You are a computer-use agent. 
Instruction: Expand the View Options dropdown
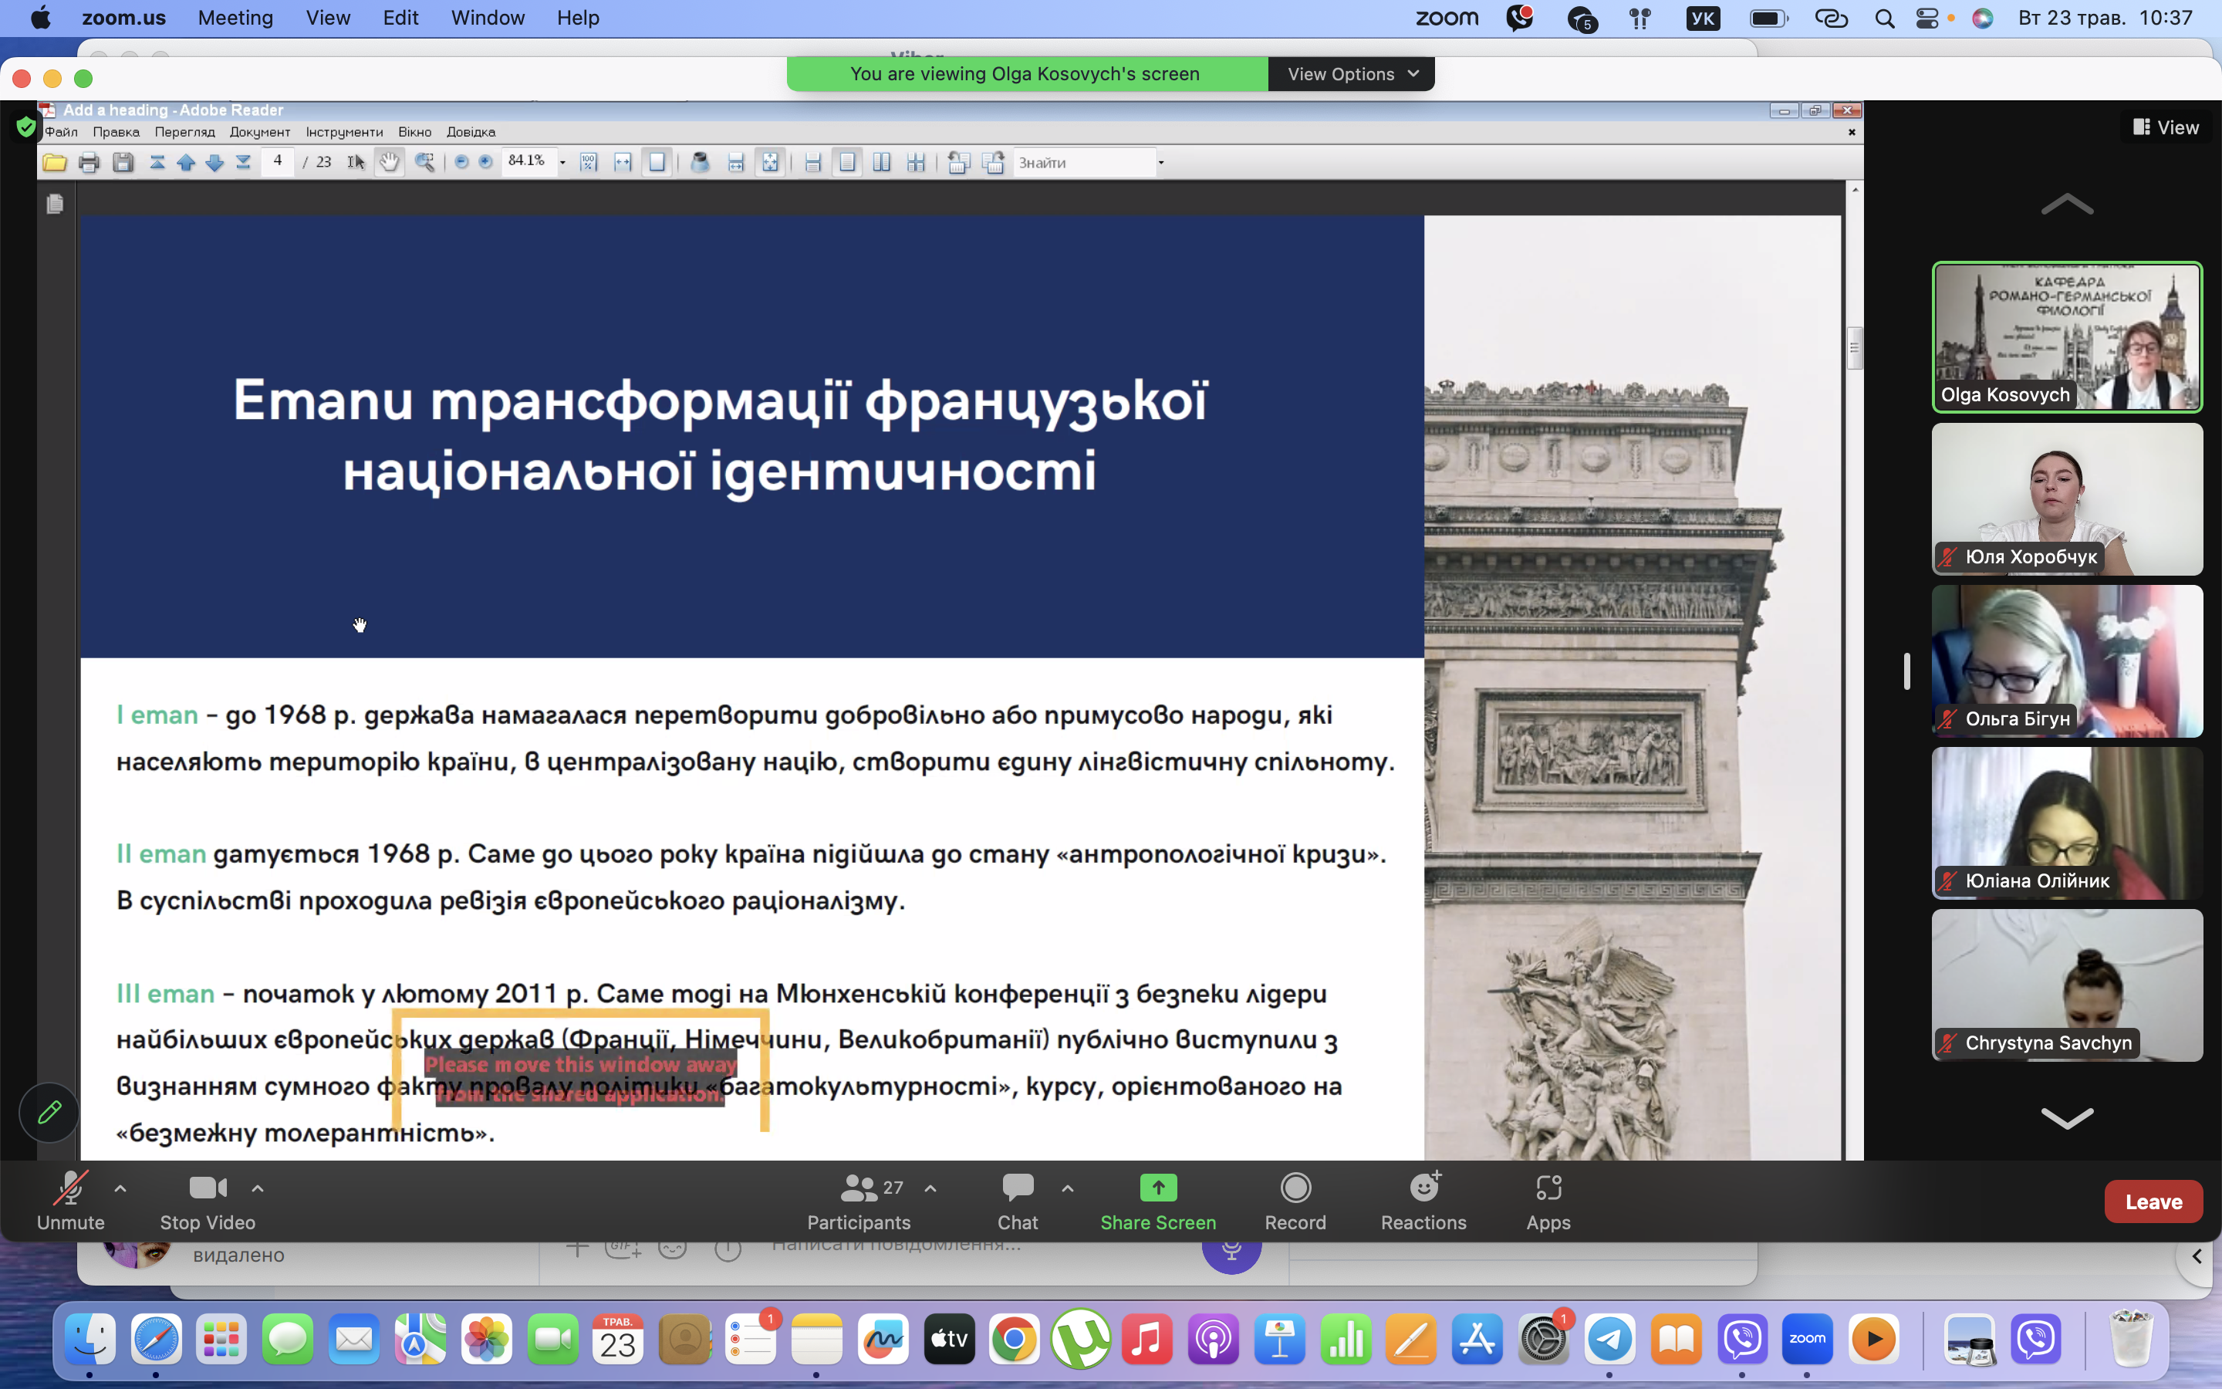coord(1352,74)
